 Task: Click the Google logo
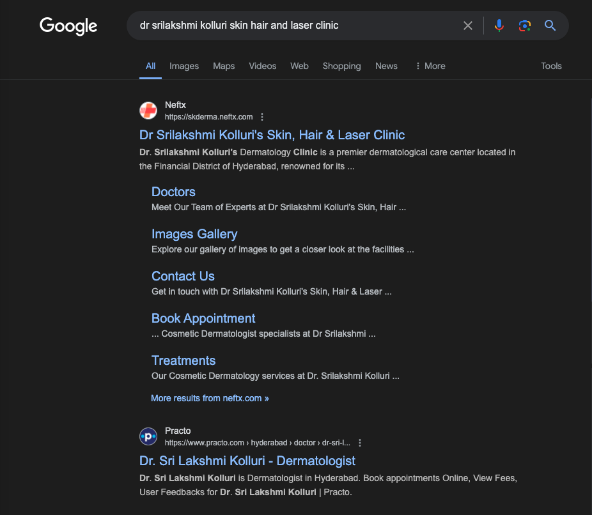tap(68, 26)
